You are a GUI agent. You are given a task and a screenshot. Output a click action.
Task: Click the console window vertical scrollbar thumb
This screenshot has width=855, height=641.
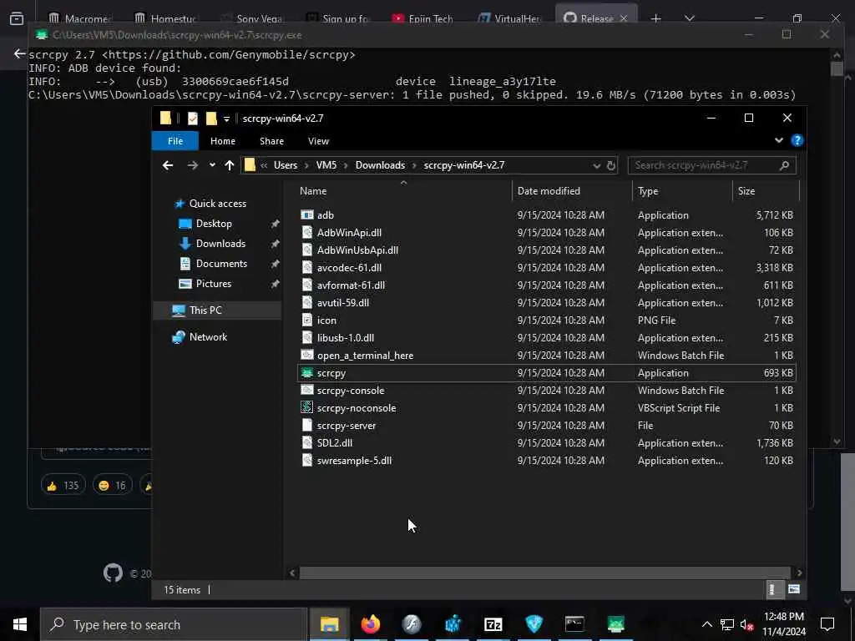pos(837,69)
